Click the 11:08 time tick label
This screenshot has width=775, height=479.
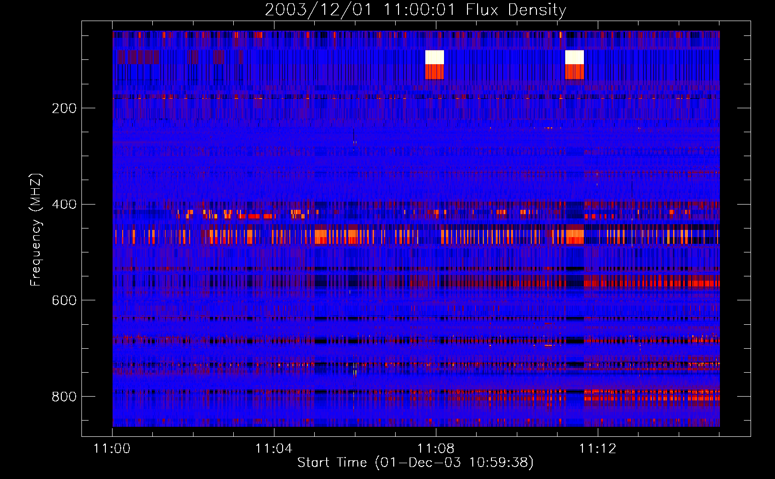(x=436, y=449)
